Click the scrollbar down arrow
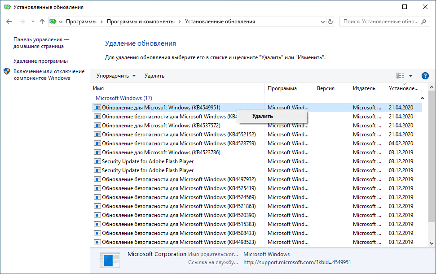Screen dimensions: 436x274 pos(432,244)
